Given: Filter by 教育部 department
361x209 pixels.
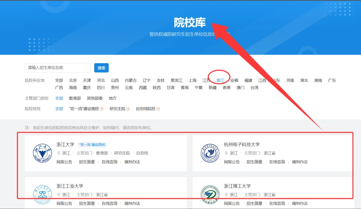Looking at the screenshot, I should [x=75, y=98].
